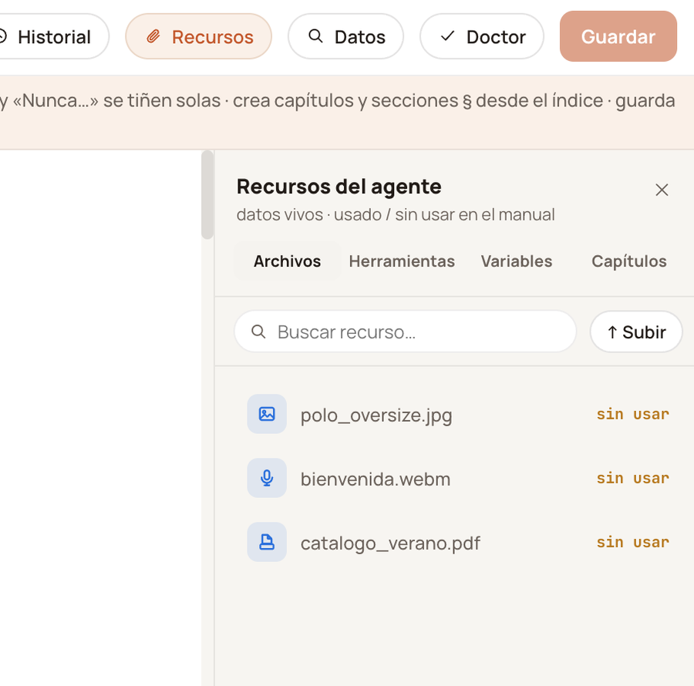Click the magnifier icon in Datos

pos(315,36)
